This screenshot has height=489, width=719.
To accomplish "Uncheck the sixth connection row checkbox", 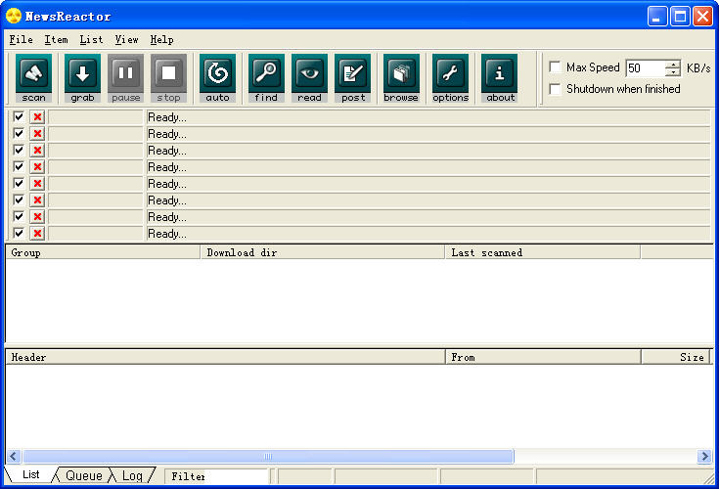I will click(19, 200).
